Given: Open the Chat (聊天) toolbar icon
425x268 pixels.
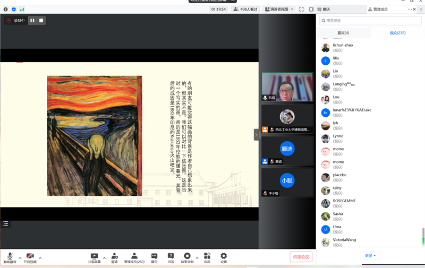Looking at the screenshot, I should pyautogui.click(x=154, y=257).
